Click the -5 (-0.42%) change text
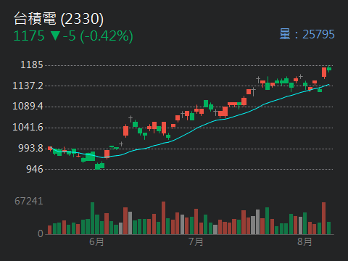 tap(98, 36)
